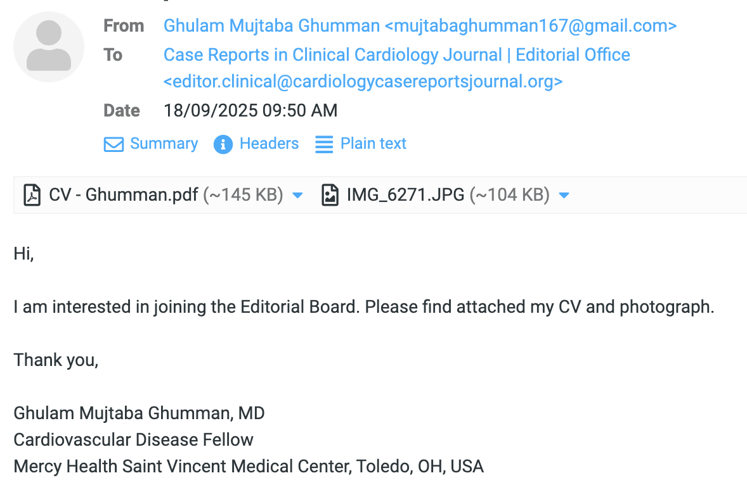The height and width of the screenshot is (504, 747).
Task: Click the editor.clinical recipient email address
Action: tap(363, 82)
